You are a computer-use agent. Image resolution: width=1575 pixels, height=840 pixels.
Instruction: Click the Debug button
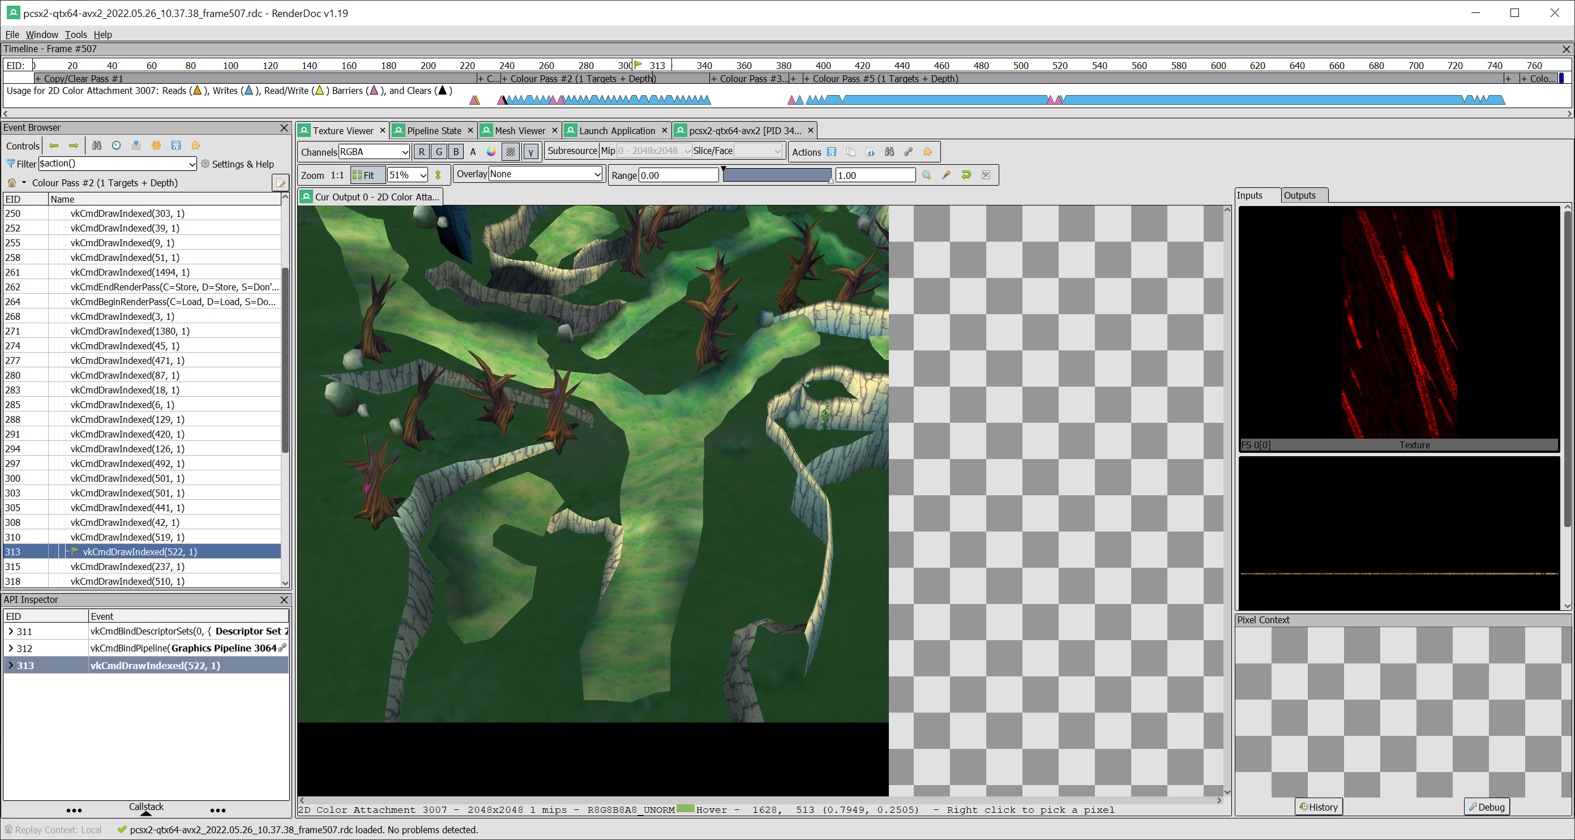coord(1486,807)
